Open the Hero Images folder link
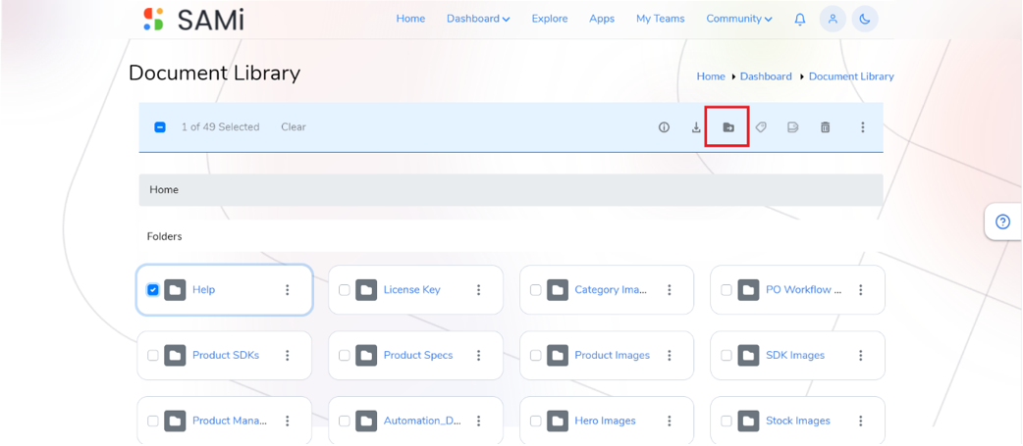The image size is (1023, 446). coord(605,421)
